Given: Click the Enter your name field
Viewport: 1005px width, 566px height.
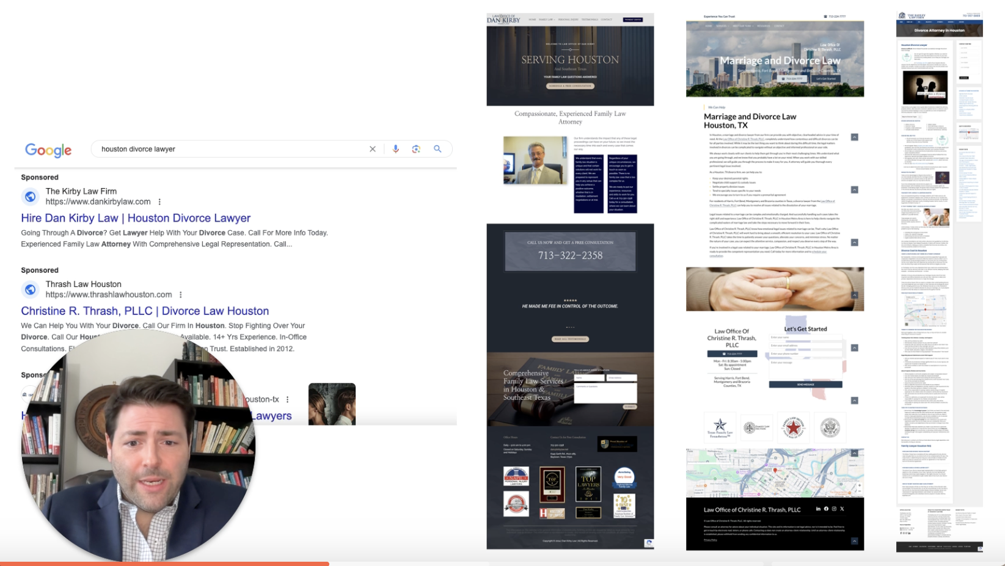Looking at the screenshot, I should coord(805,337).
